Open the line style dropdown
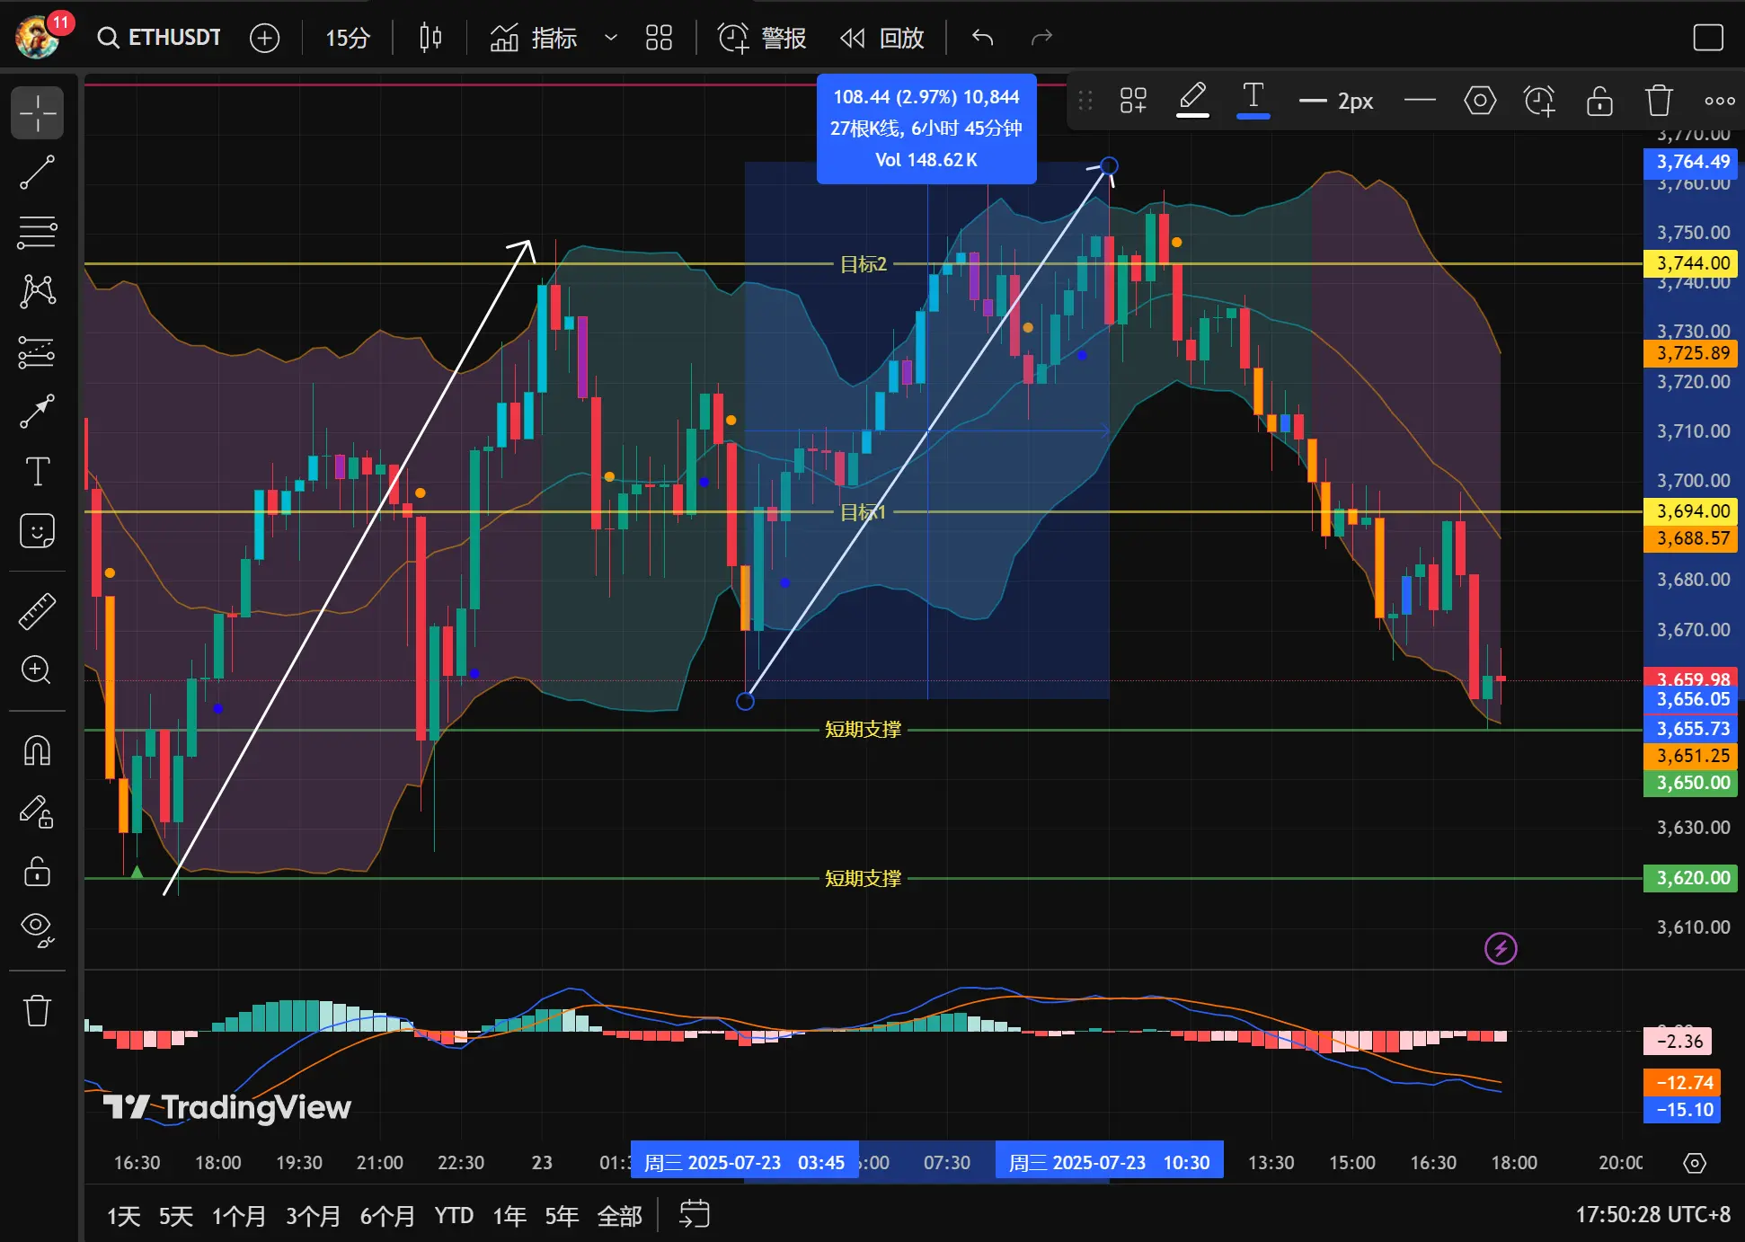 click(1420, 101)
